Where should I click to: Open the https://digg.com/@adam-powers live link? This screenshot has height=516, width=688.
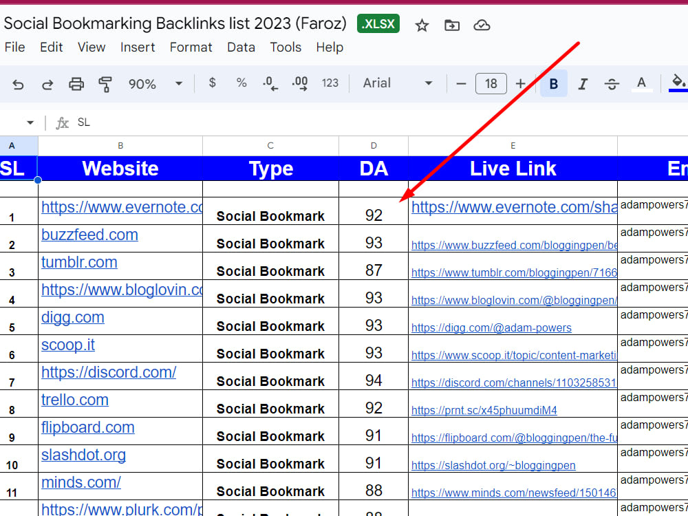491,327
